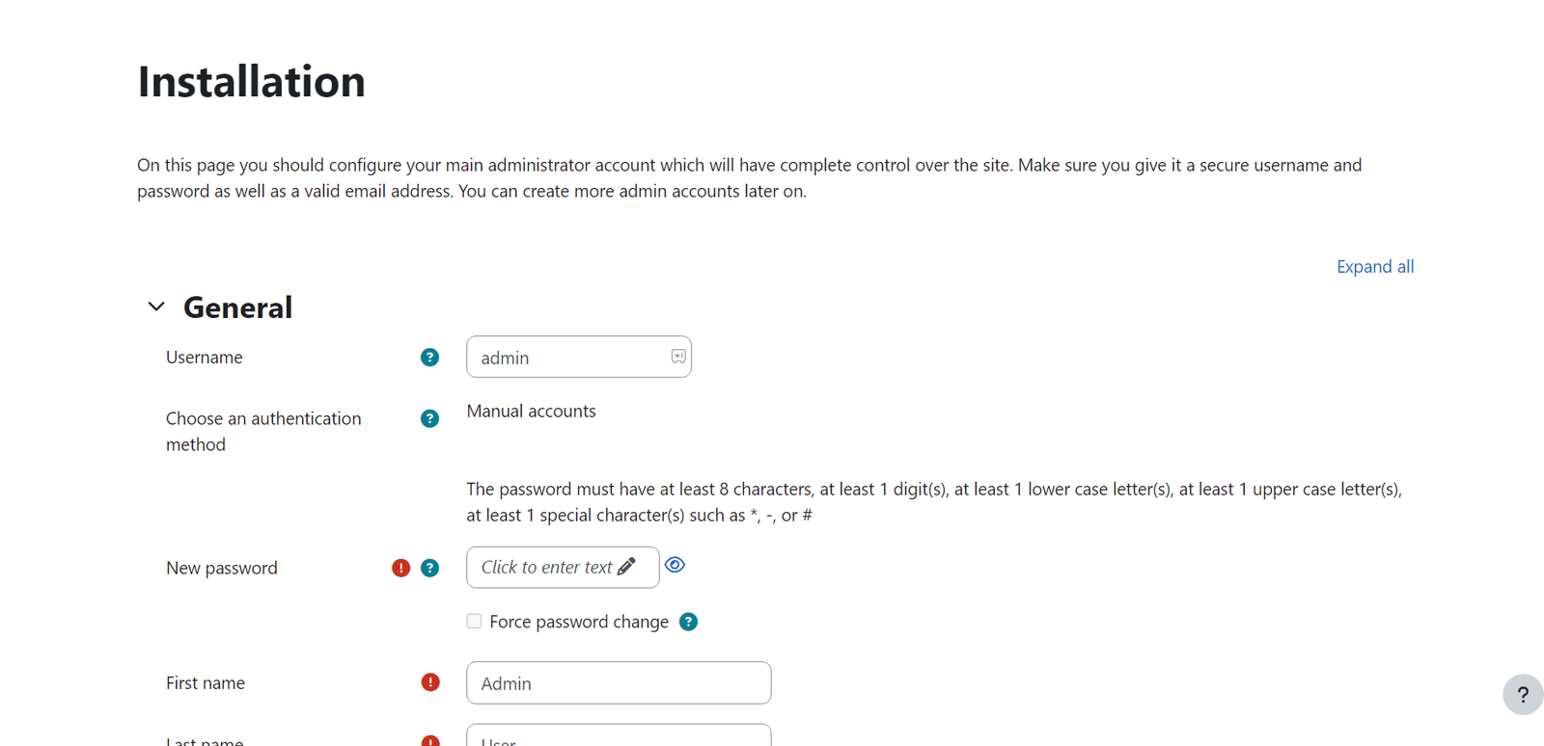Click to enter text for the new password
This screenshot has height=746, width=1544.
(x=546, y=568)
